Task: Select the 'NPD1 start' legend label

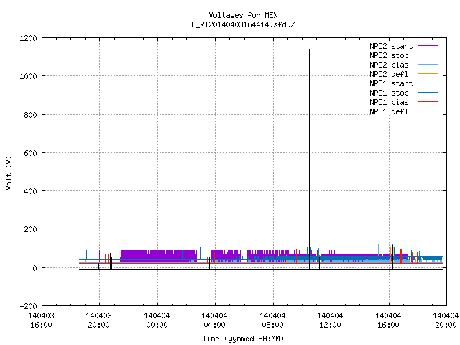Action: click(x=391, y=83)
